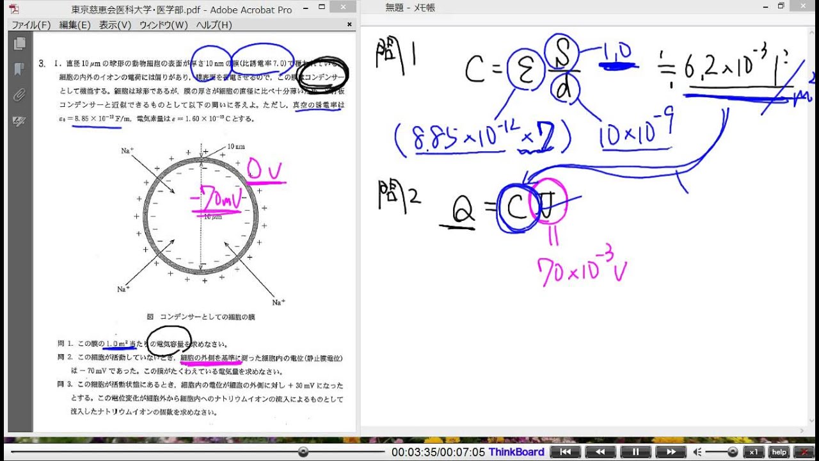Click the 問 3 question line in PDF

click(200, 398)
